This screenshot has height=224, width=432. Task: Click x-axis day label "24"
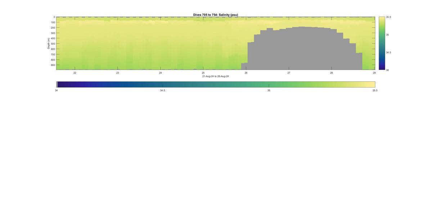pyautogui.click(x=161, y=73)
